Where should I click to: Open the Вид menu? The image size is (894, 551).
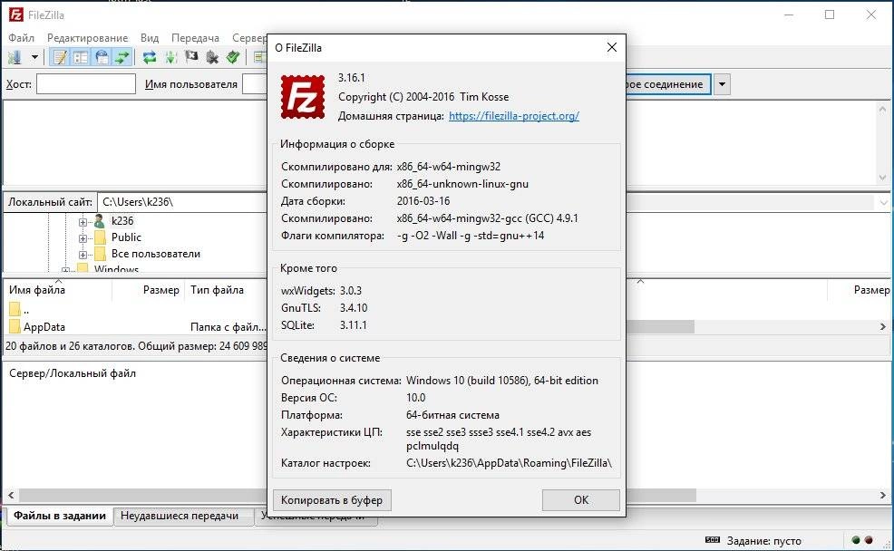(150, 37)
